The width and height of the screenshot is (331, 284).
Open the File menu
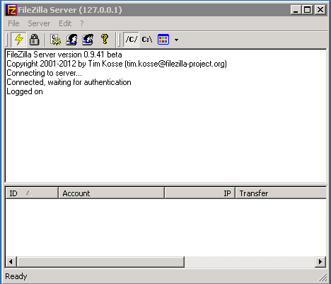coord(13,23)
